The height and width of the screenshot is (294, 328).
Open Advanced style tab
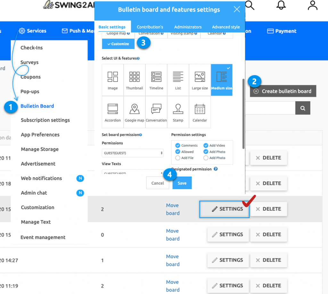point(226,27)
